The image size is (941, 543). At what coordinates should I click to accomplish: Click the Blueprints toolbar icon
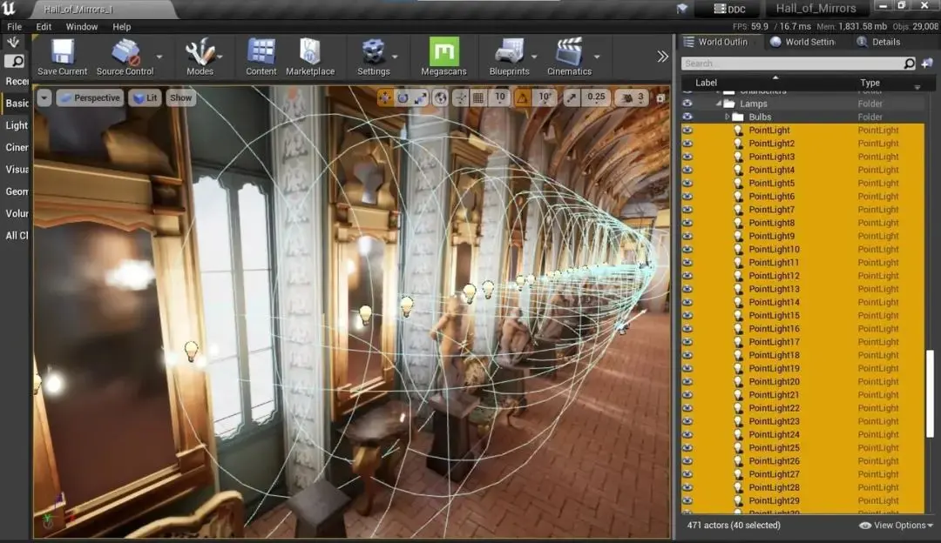[x=510, y=51]
